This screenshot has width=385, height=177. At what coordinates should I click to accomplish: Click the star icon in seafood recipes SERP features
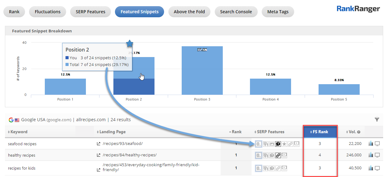(x=284, y=144)
